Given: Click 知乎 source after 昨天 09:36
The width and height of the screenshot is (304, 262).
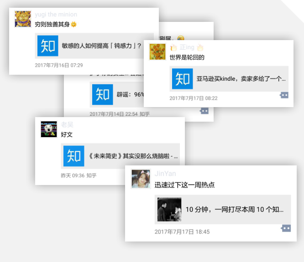Looking at the screenshot, I should 91,175.
